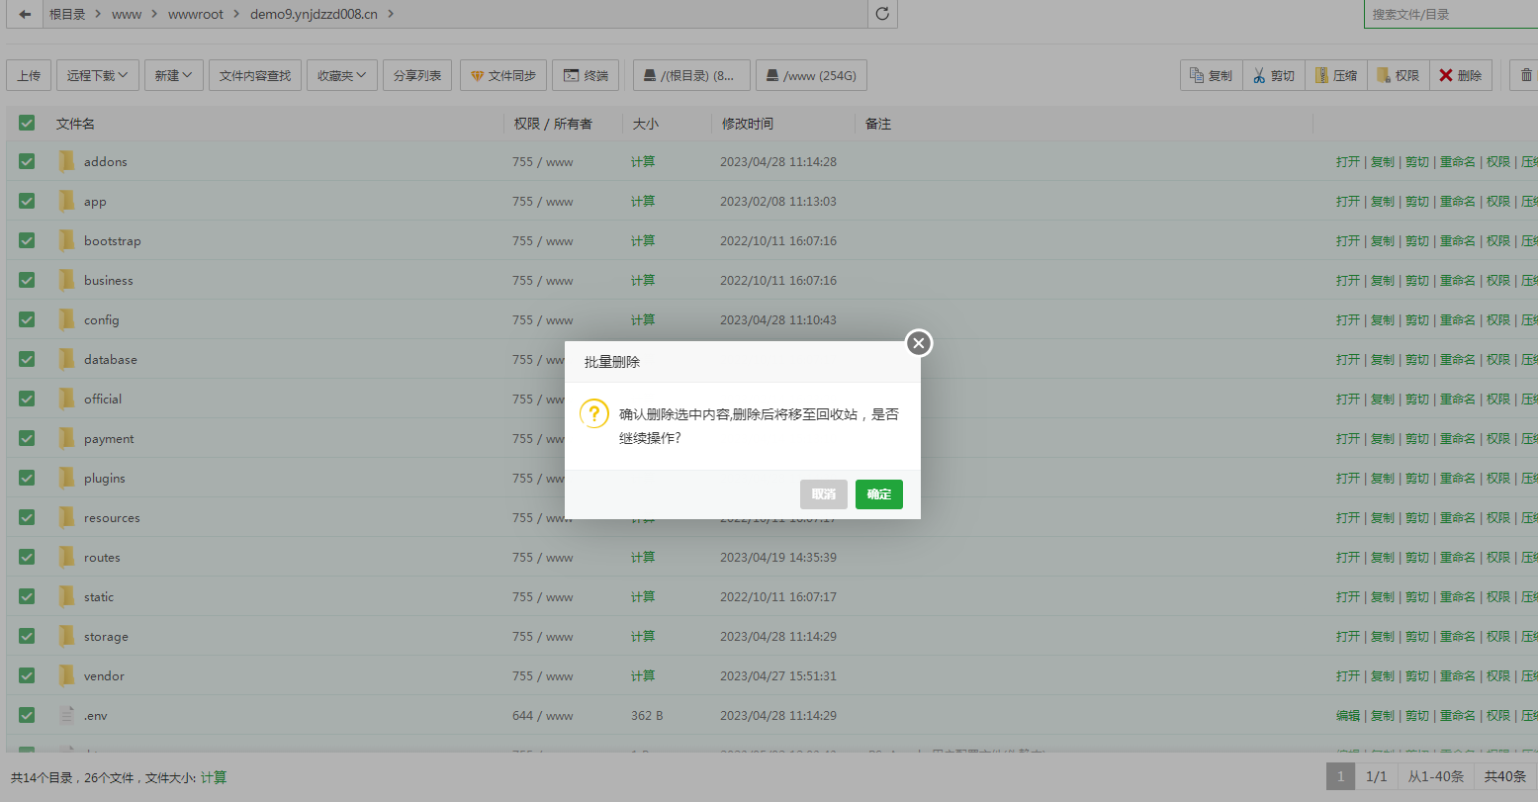Click the routes folder icon

point(66,557)
